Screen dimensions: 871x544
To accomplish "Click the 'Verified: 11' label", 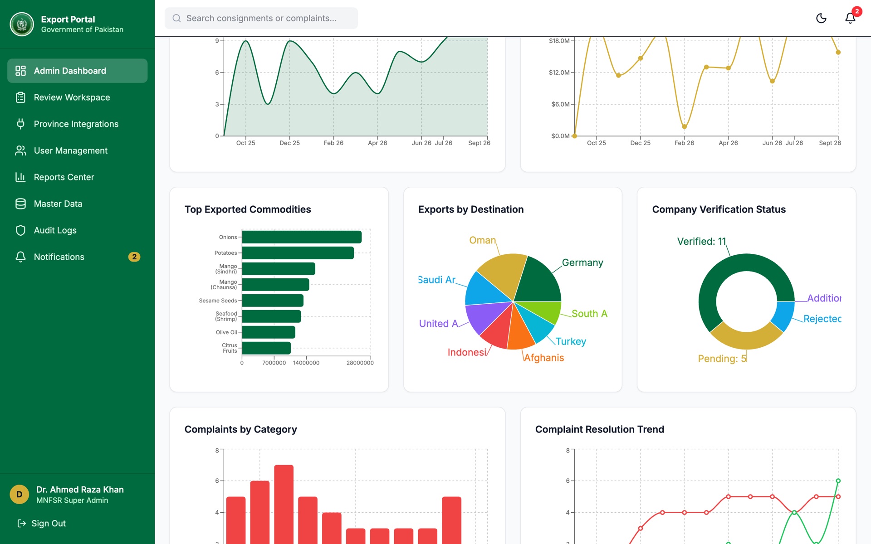I will pos(701,241).
